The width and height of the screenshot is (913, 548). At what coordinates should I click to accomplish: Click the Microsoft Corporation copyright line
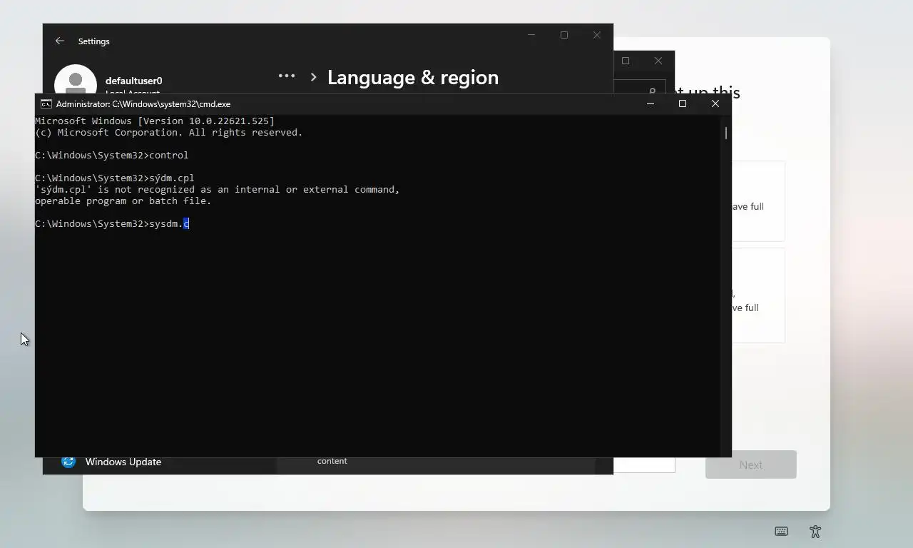click(169, 132)
